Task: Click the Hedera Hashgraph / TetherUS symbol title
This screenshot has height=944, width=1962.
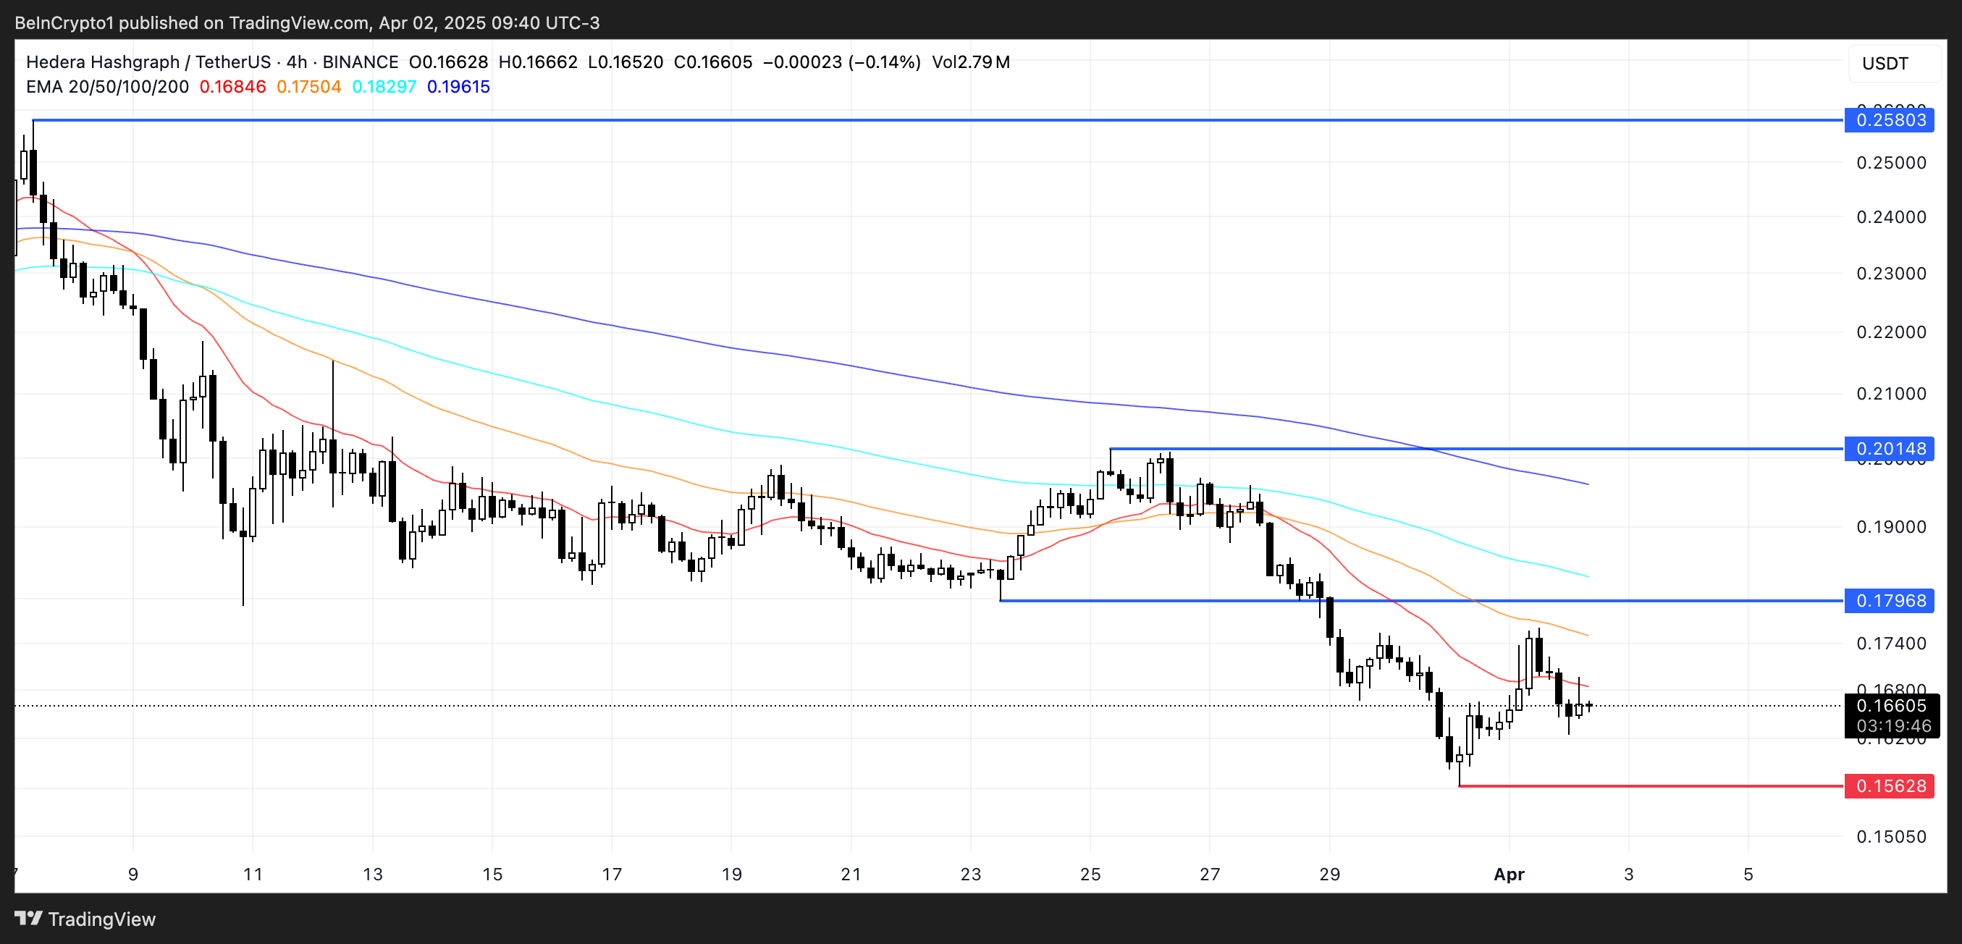Action: point(148,62)
